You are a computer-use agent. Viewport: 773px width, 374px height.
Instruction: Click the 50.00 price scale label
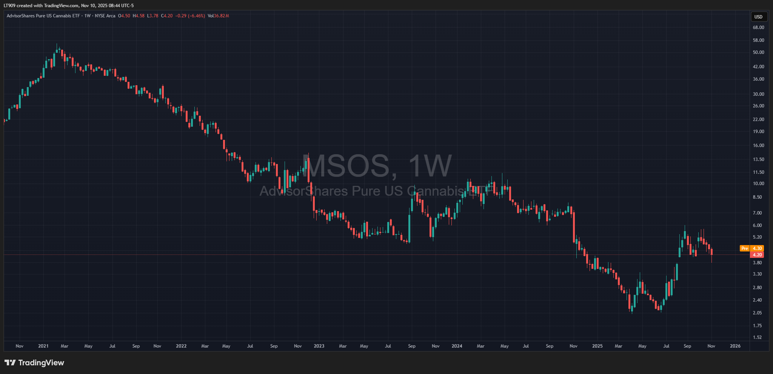[x=758, y=52]
